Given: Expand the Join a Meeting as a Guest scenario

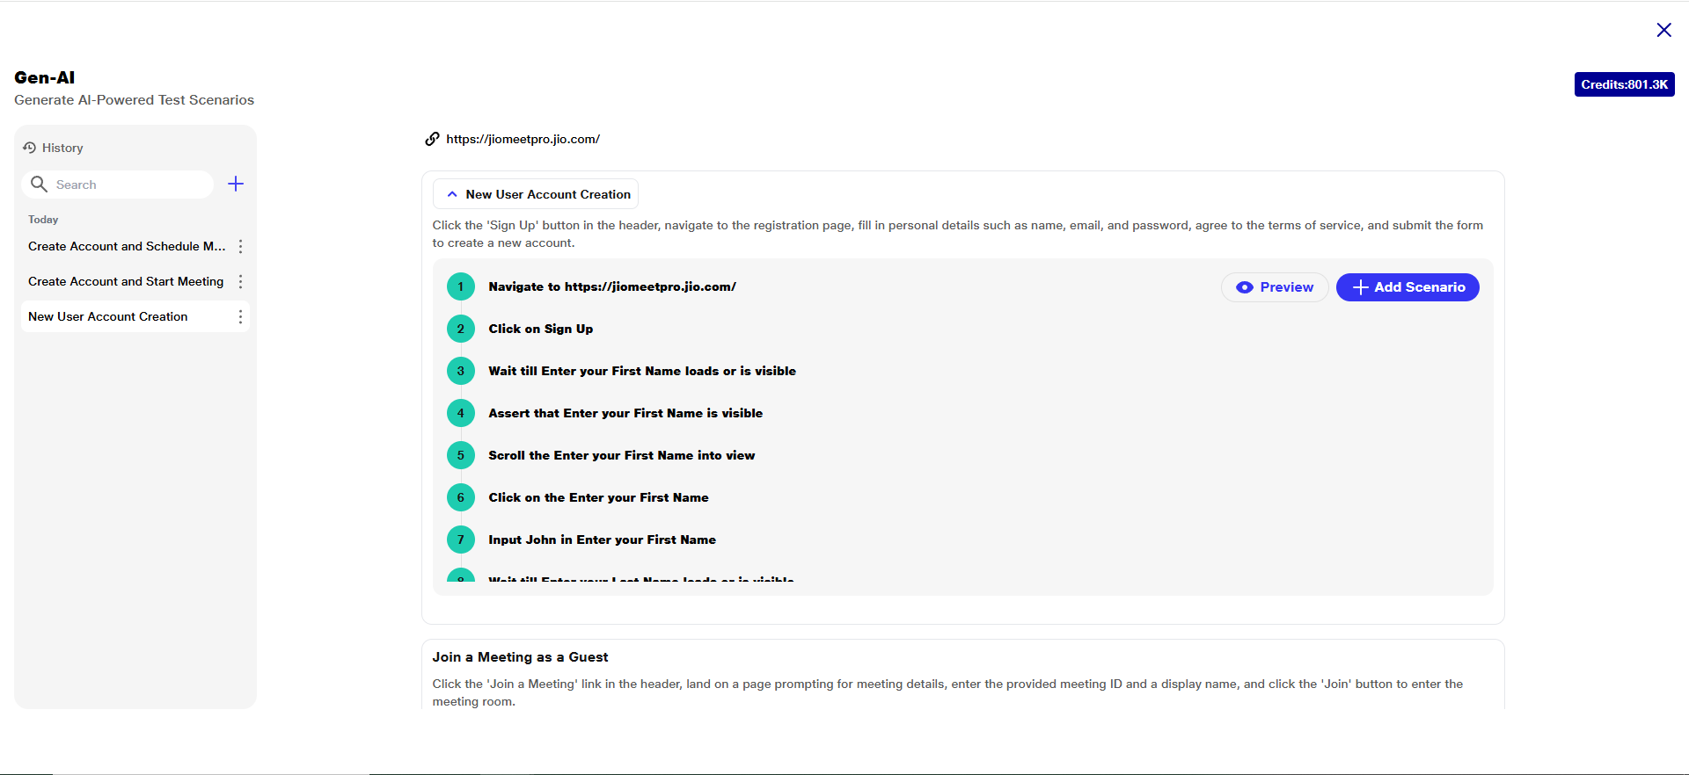Looking at the screenshot, I should point(520,657).
